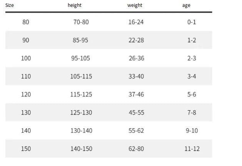
Task: Click the Size column header
Action: click(x=10, y=5)
